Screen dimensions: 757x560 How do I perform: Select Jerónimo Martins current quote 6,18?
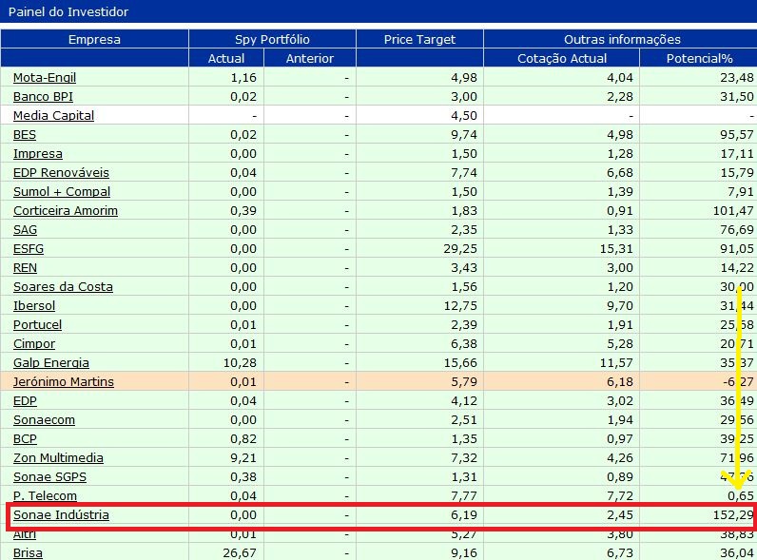click(620, 382)
